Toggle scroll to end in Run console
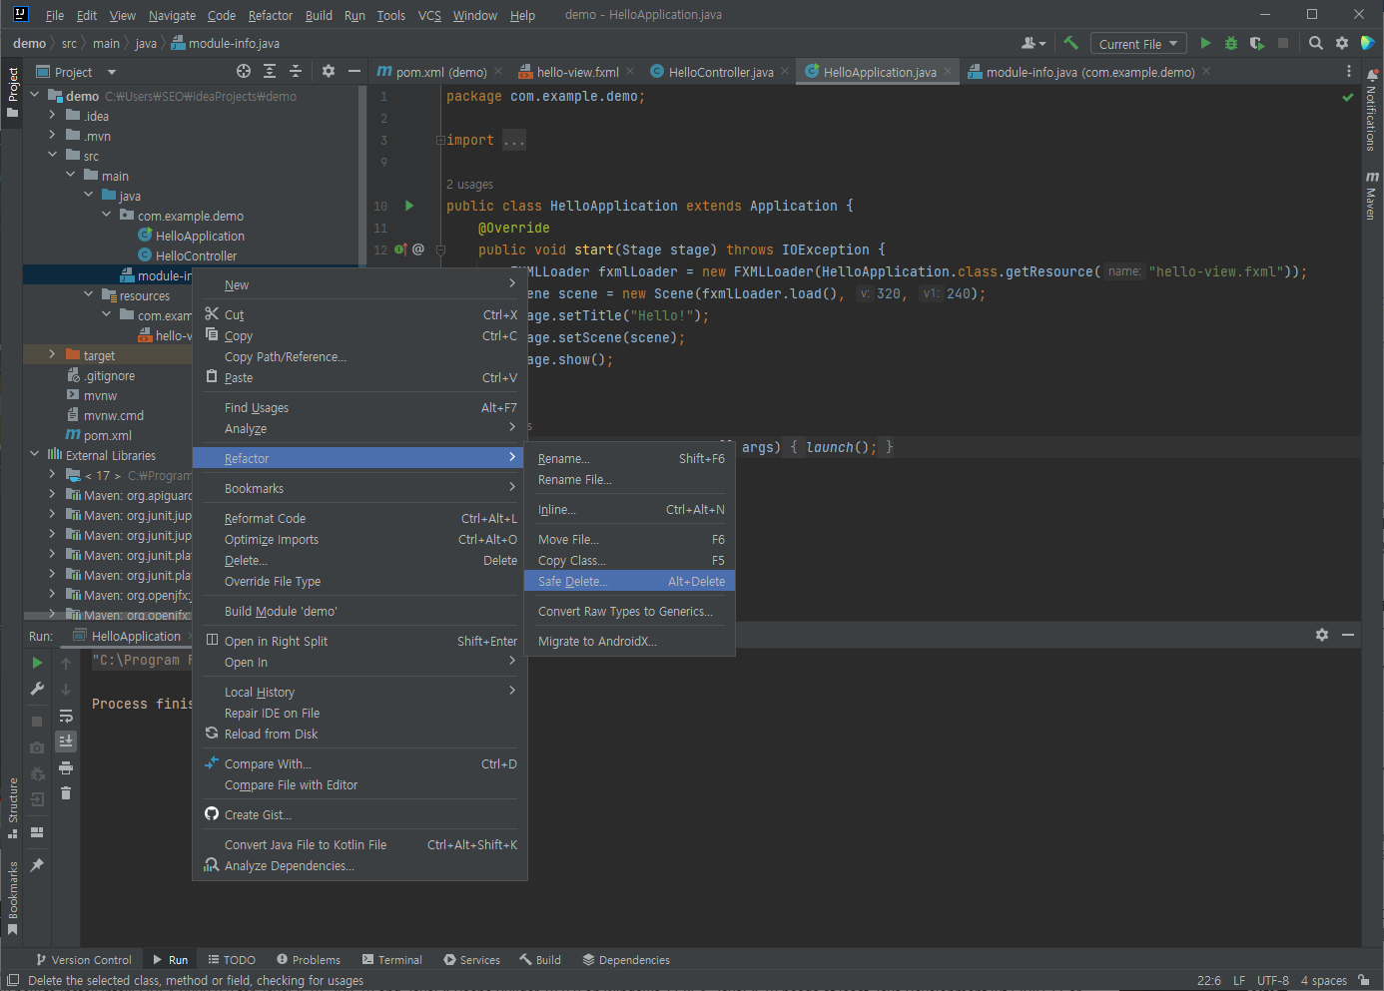The height and width of the screenshot is (991, 1384). (66, 742)
